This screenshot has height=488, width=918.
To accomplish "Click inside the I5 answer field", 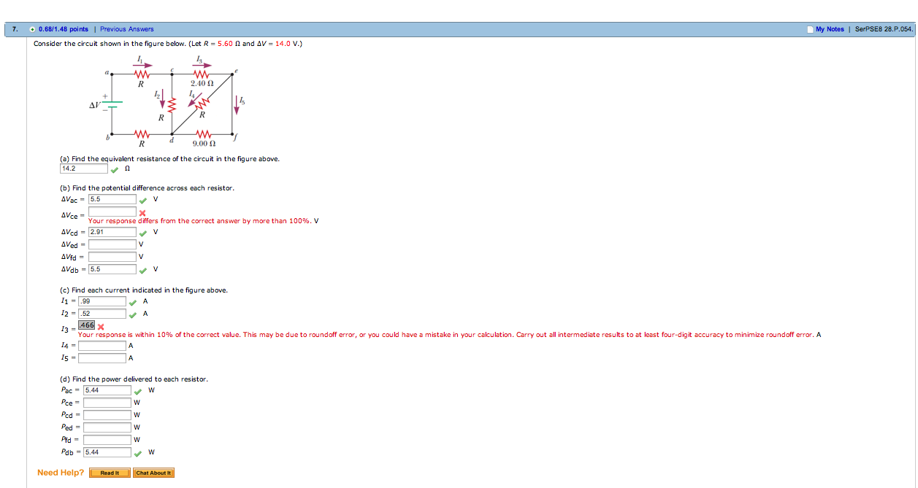I will click(x=104, y=357).
